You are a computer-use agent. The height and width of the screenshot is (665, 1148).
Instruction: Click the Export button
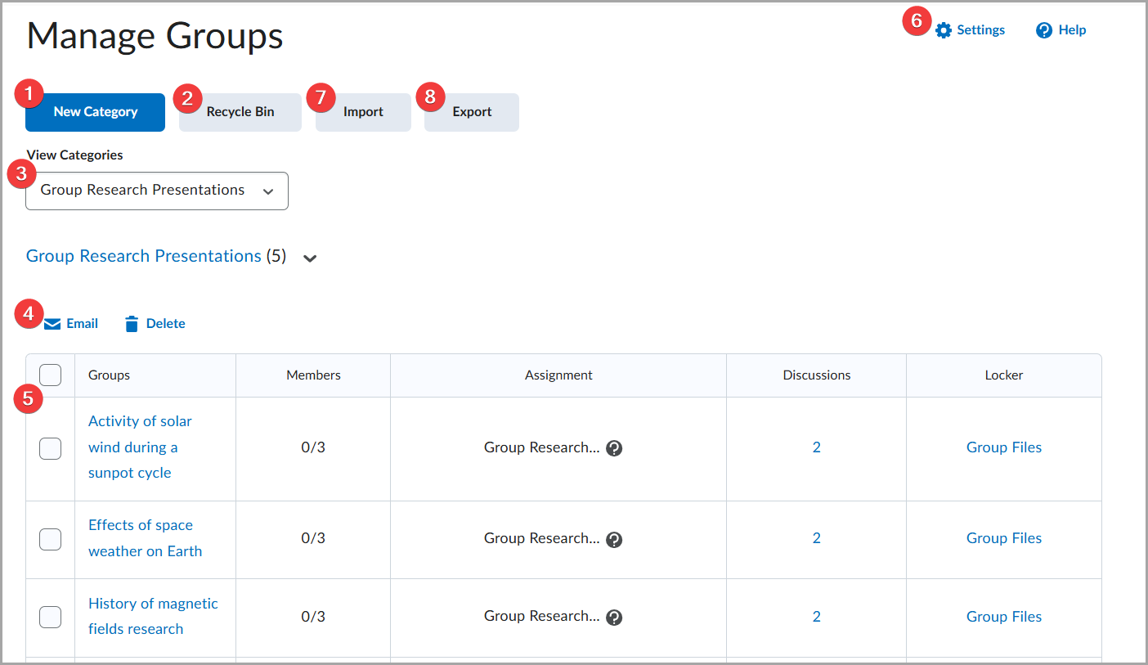point(471,112)
